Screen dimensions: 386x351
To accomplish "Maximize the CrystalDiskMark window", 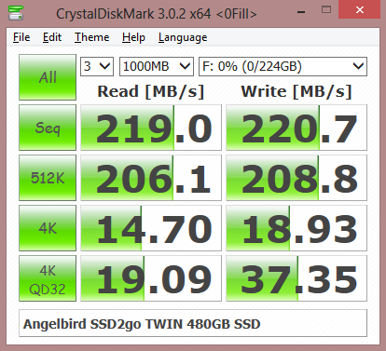I will tap(326, 10).
